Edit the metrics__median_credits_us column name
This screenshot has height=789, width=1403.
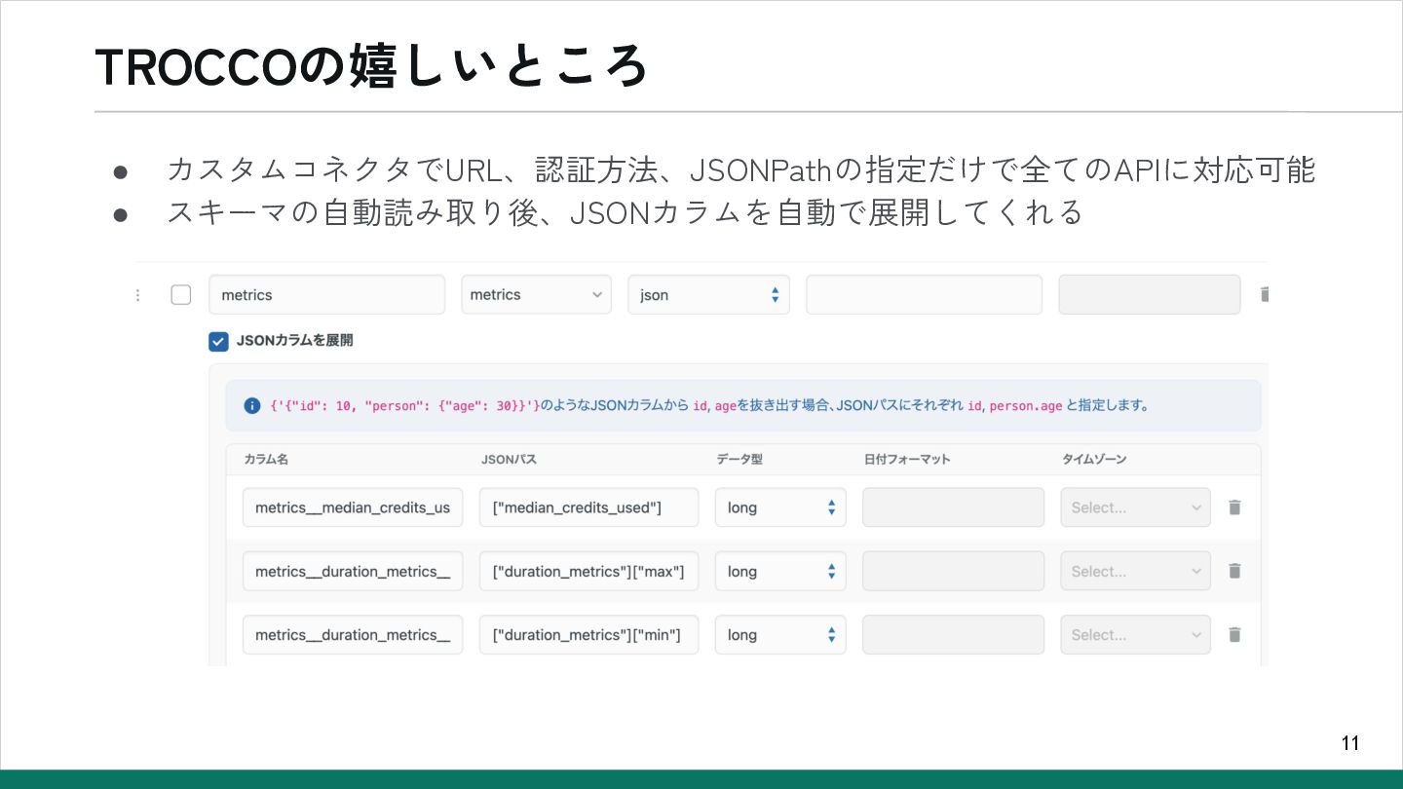353,507
